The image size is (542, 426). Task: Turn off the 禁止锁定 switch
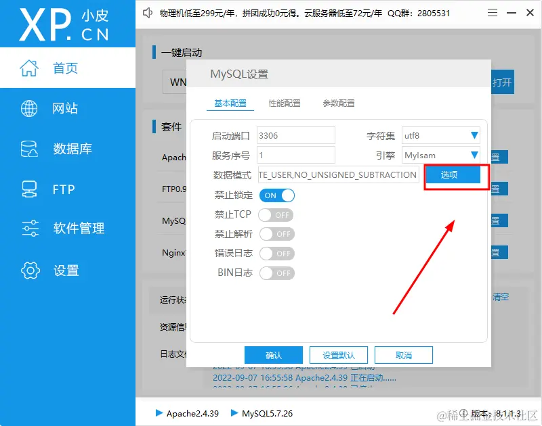click(277, 195)
